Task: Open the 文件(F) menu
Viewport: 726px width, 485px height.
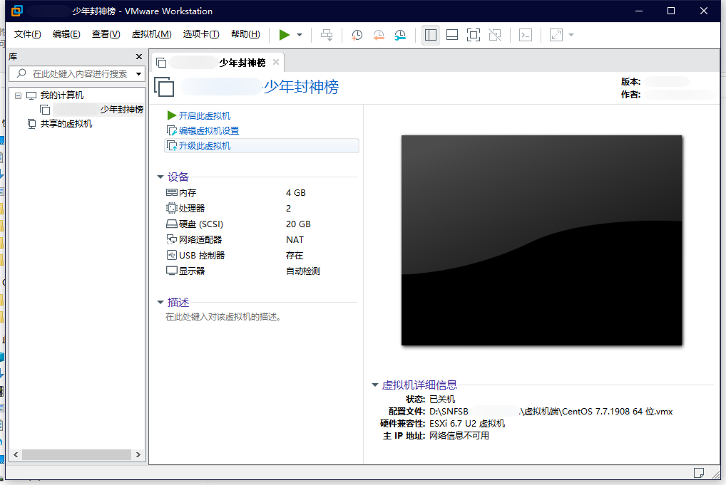Action: 27,34
